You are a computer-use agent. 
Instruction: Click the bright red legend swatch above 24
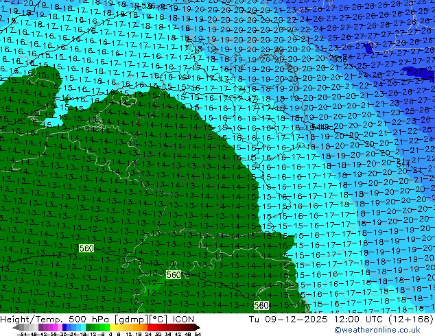[x=150, y=327]
